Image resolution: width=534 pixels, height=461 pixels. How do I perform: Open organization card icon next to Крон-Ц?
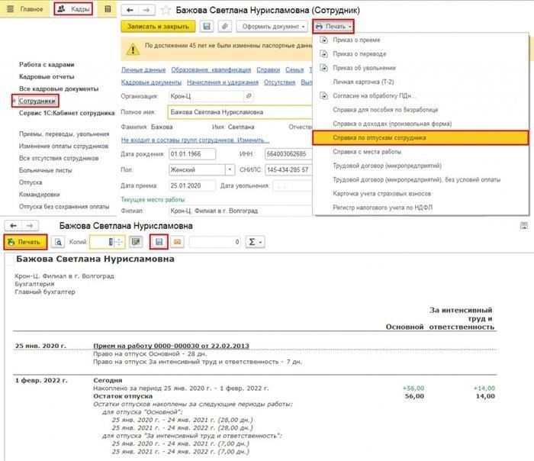(x=249, y=96)
